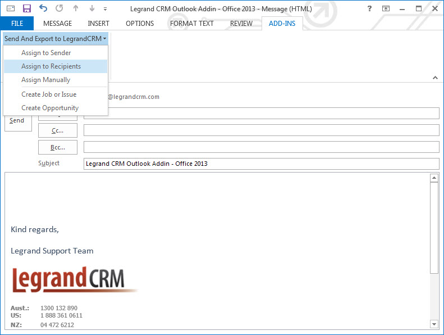Click the Save disk icon in title bar
This screenshot has width=444, height=335.
pyautogui.click(x=26, y=8)
